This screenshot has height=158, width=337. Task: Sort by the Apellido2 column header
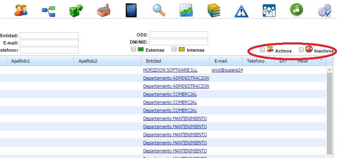[108, 61]
